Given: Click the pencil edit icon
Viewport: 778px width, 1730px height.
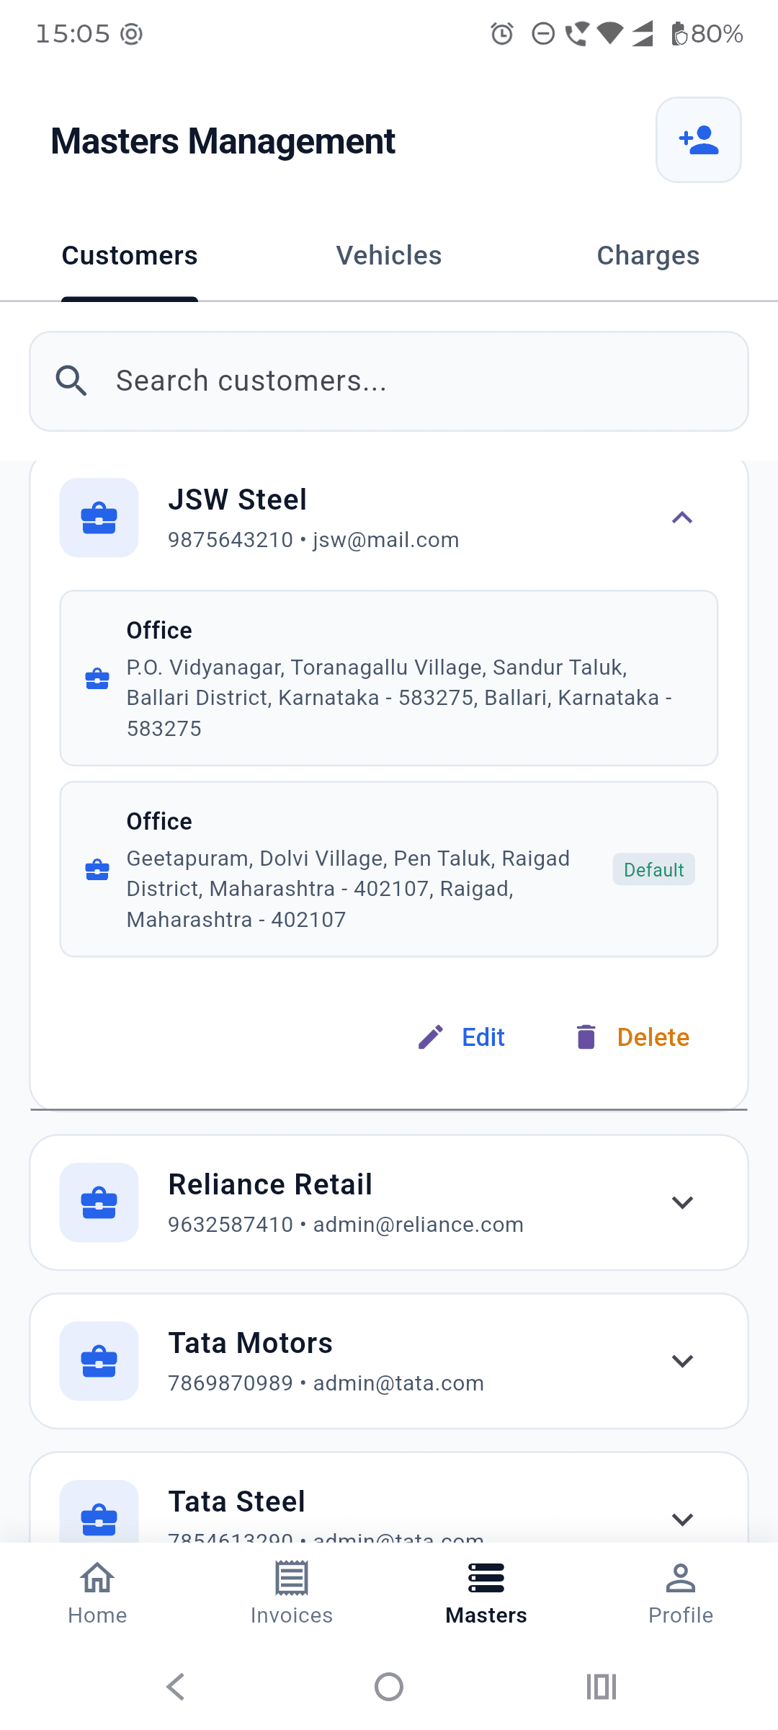Looking at the screenshot, I should tap(431, 1037).
